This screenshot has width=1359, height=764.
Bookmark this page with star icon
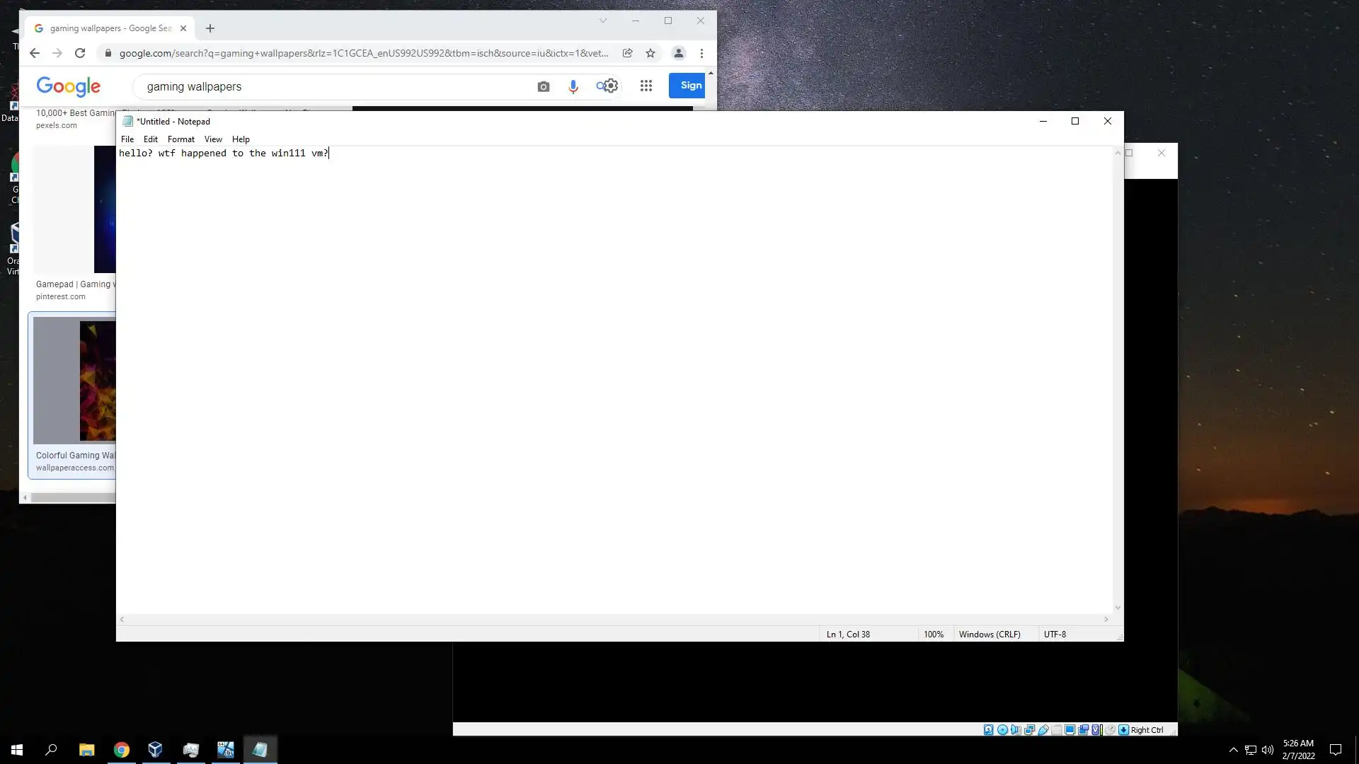click(x=650, y=53)
